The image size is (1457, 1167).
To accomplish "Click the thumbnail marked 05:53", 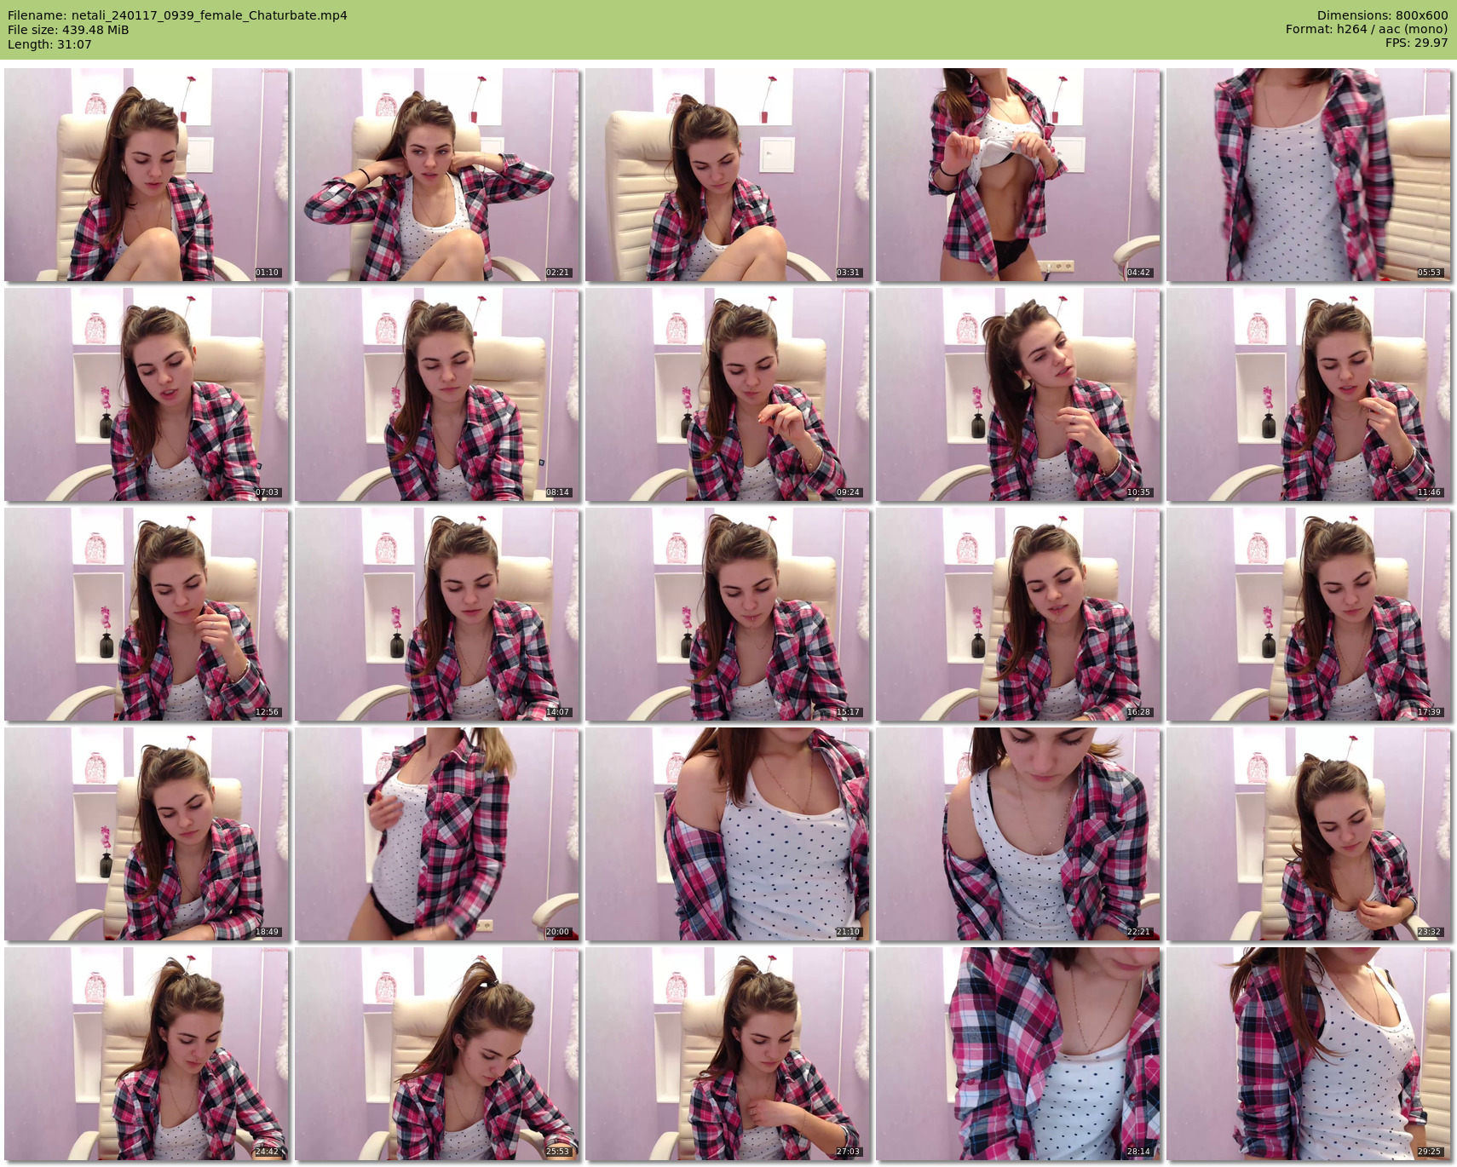I will click(1308, 175).
